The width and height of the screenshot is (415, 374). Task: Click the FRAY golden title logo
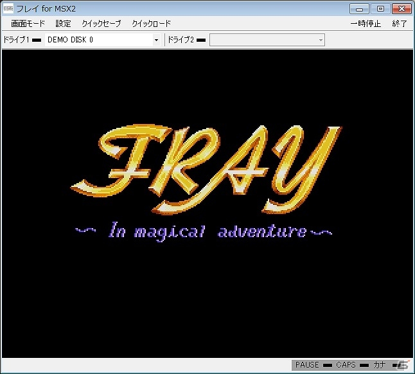click(206, 169)
